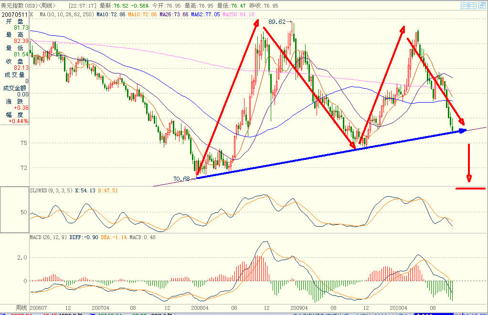Select the MACD:0.48 reading
The image size is (488, 315).
pyautogui.click(x=143, y=237)
